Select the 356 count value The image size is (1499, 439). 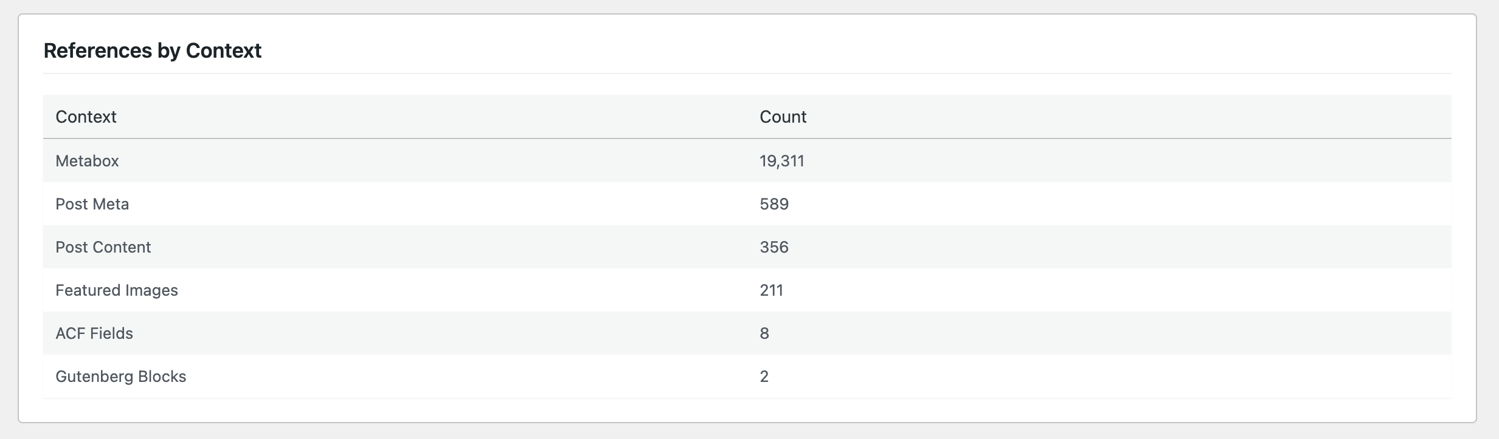click(x=774, y=247)
